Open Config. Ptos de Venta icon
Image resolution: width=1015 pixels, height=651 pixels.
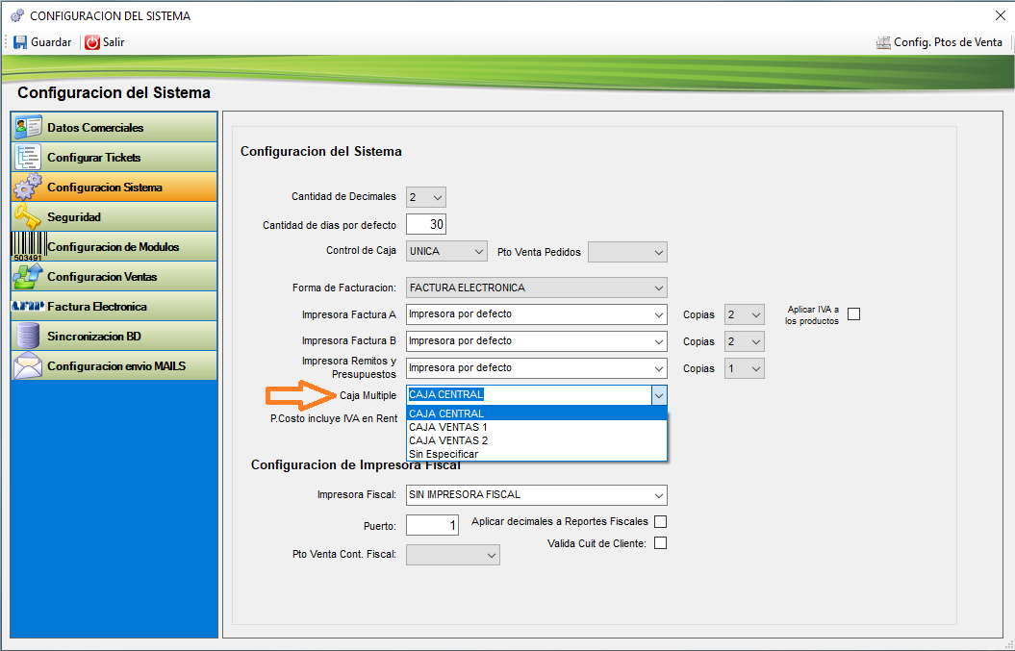882,42
